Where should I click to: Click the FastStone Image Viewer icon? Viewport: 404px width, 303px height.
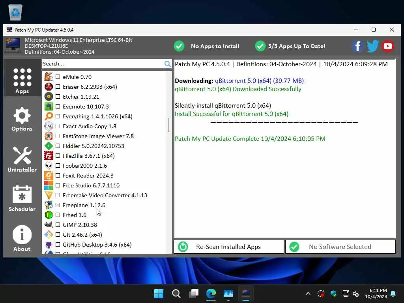(49, 136)
